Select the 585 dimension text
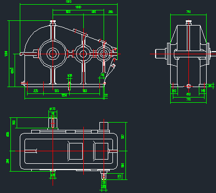The width and height of the screenshot is (216, 193). 85,91
